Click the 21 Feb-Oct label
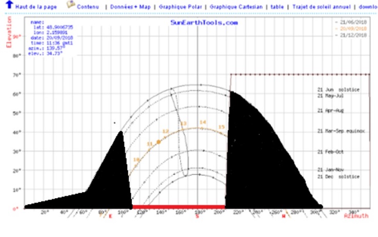The image size is (378, 237). point(330,152)
